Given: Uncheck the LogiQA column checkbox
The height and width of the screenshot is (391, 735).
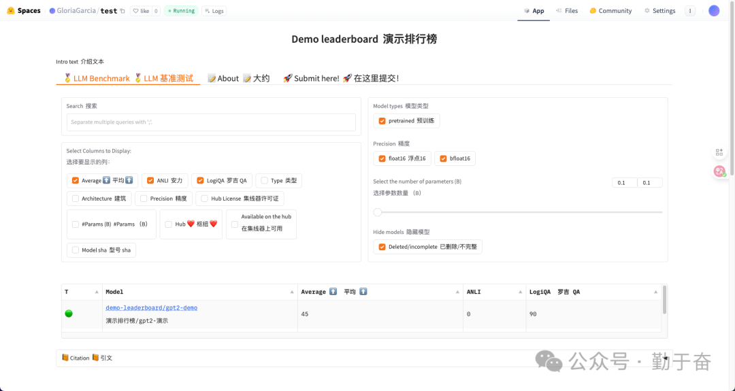Looking at the screenshot, I should [200, 180].
